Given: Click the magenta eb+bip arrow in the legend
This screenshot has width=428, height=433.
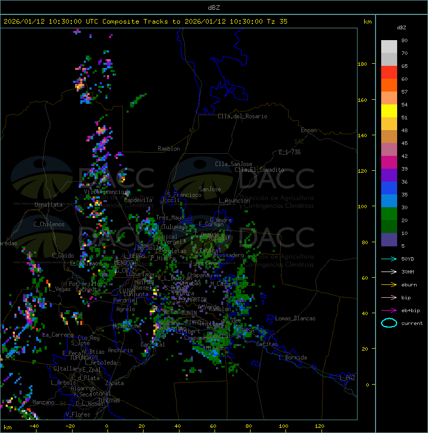Looking at the screenshot, I should pyautogui.click(x=389, y=311).
